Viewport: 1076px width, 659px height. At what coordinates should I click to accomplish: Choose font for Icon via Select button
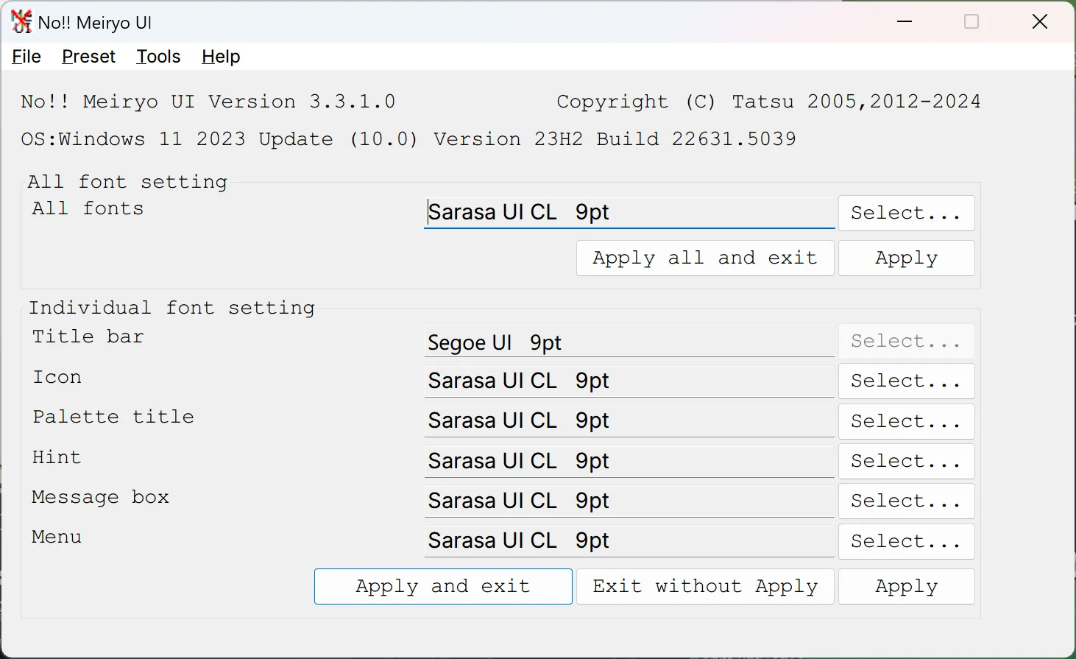pyautogui.click(x=906, y=381)
